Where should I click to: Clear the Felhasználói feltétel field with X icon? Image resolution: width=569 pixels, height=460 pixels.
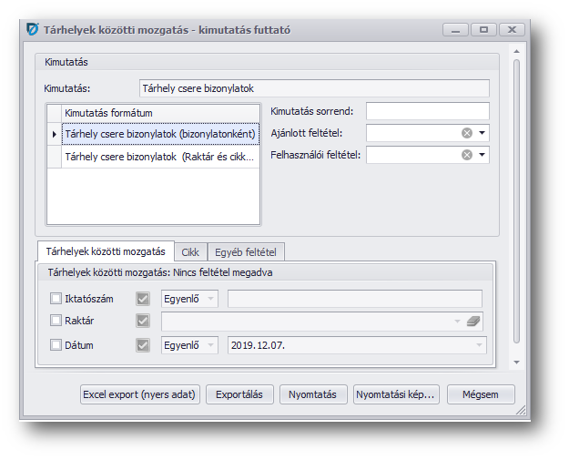click(467, 155)
